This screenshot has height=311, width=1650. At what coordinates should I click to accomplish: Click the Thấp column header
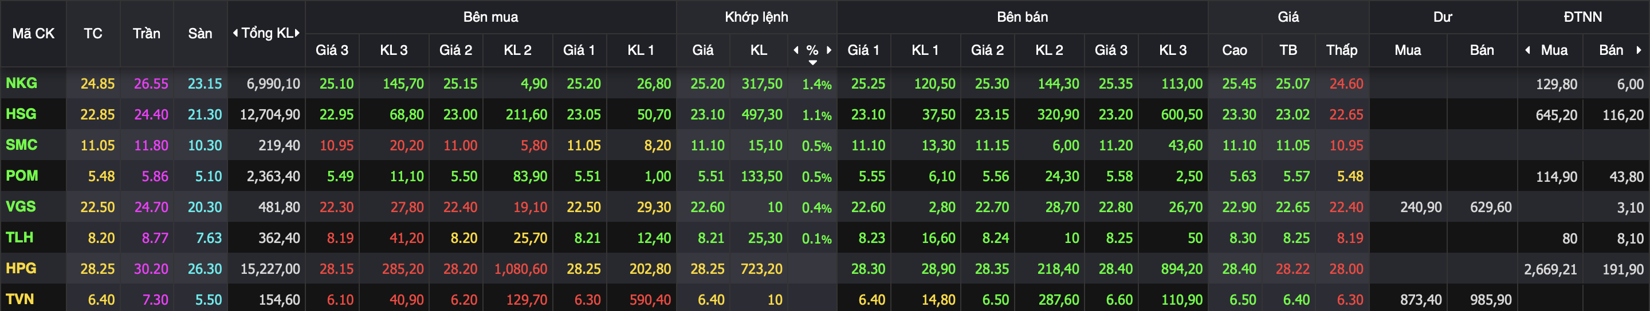(1342, 50)
